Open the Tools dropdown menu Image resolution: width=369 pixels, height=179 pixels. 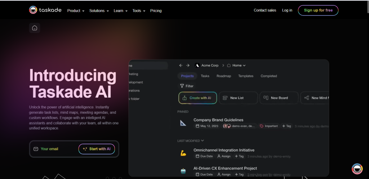[x=139, y=10]
